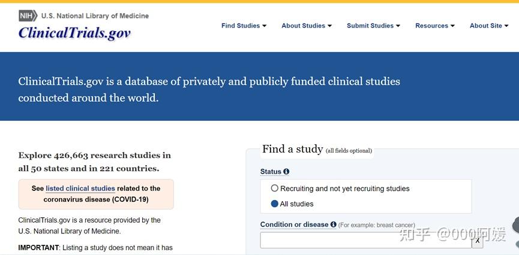Click the info icon beside Status
Viewport: 519px width, 255px height.
286,172
